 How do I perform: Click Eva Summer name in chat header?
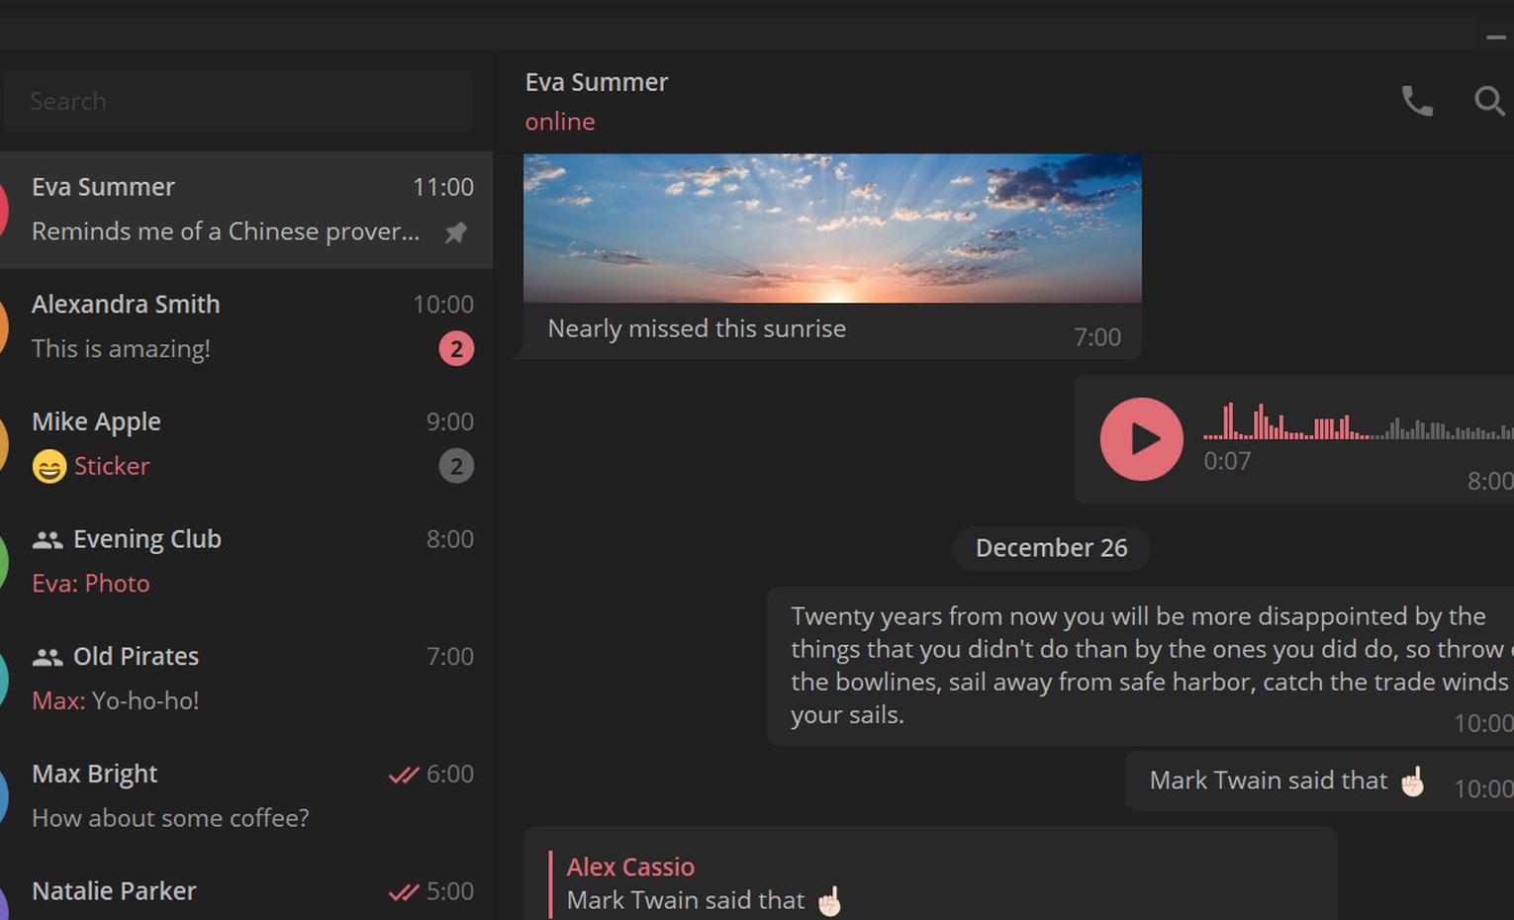click(x=596, y=82)
